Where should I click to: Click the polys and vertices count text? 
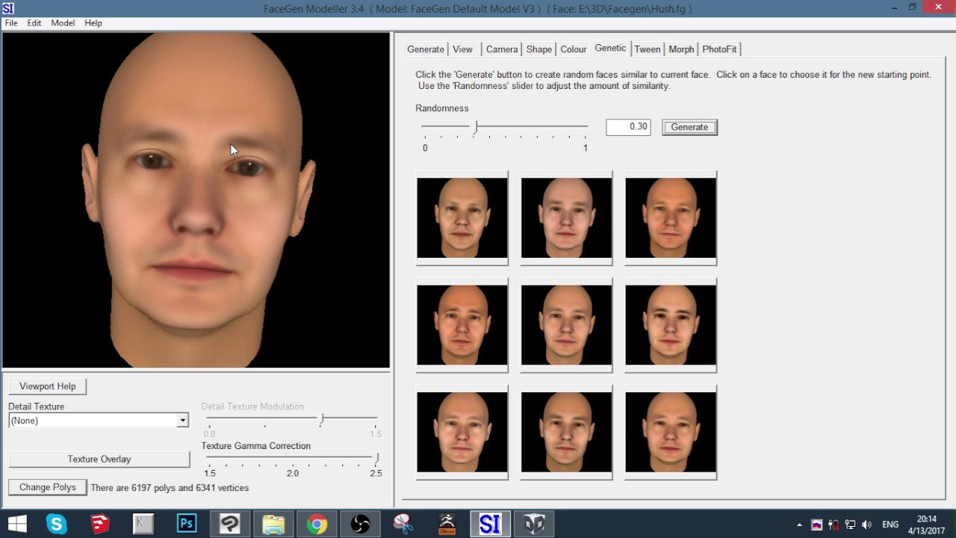click(170, 488)
